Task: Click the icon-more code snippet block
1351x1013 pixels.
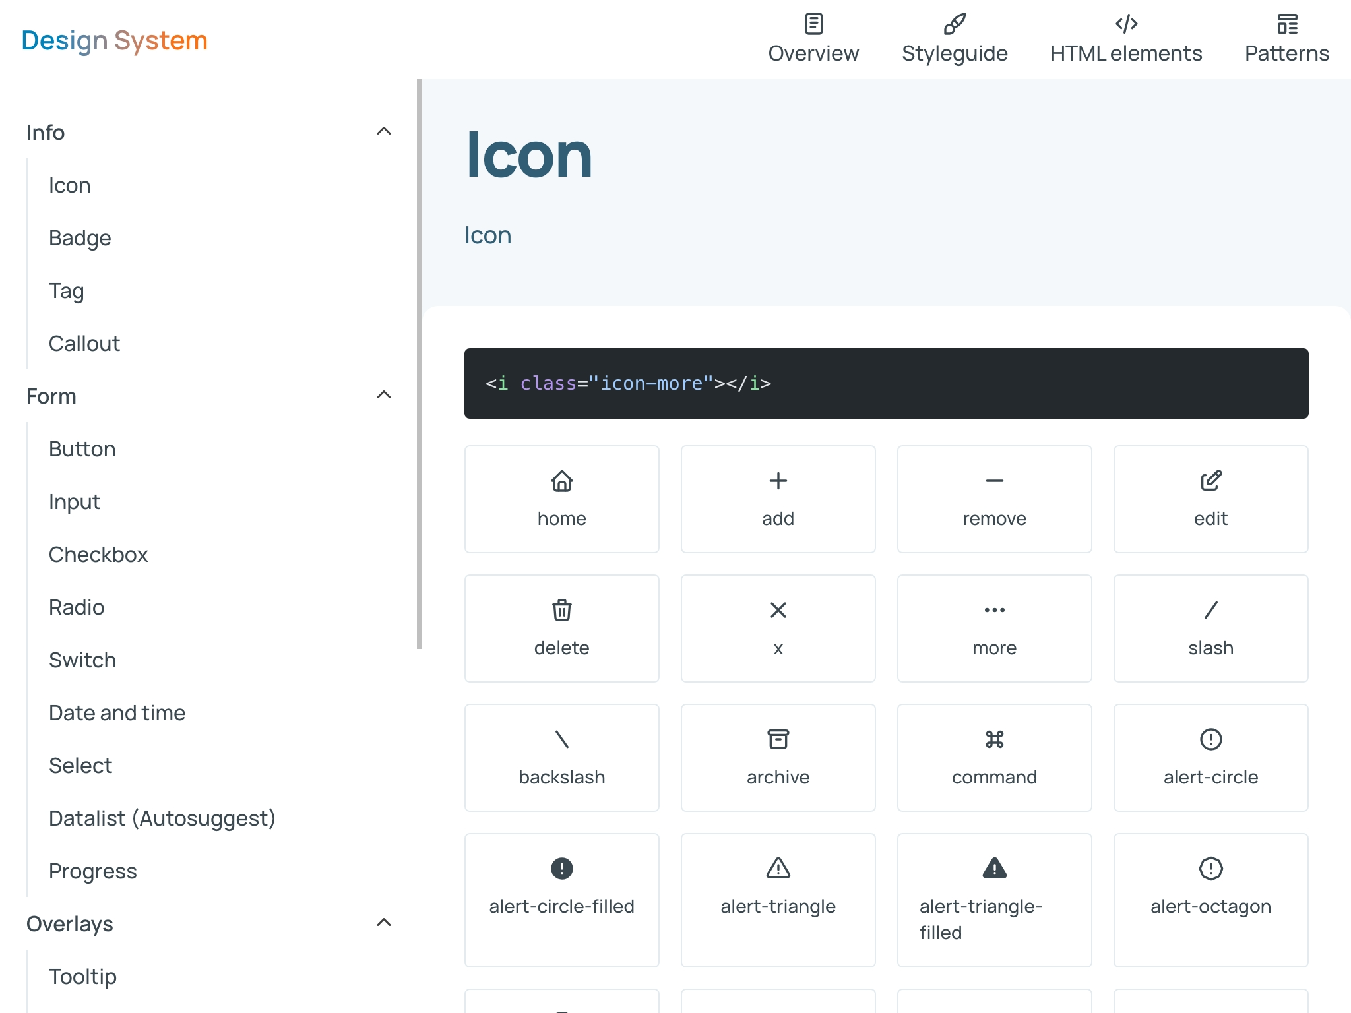Action: pyautogui.click(x=886, y=383)
